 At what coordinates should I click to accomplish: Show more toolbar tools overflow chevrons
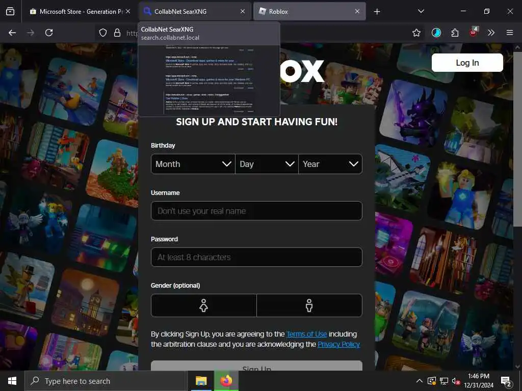coord(491,33)
